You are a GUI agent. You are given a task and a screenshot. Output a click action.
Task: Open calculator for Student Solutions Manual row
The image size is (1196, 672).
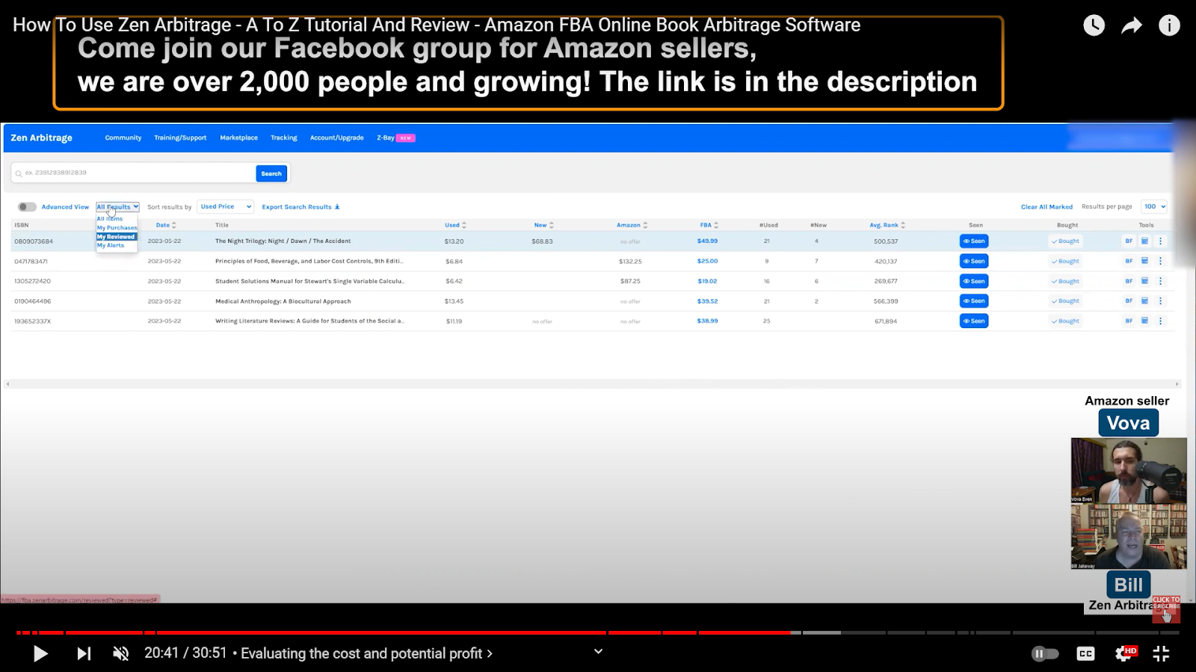pos(1144,281)
